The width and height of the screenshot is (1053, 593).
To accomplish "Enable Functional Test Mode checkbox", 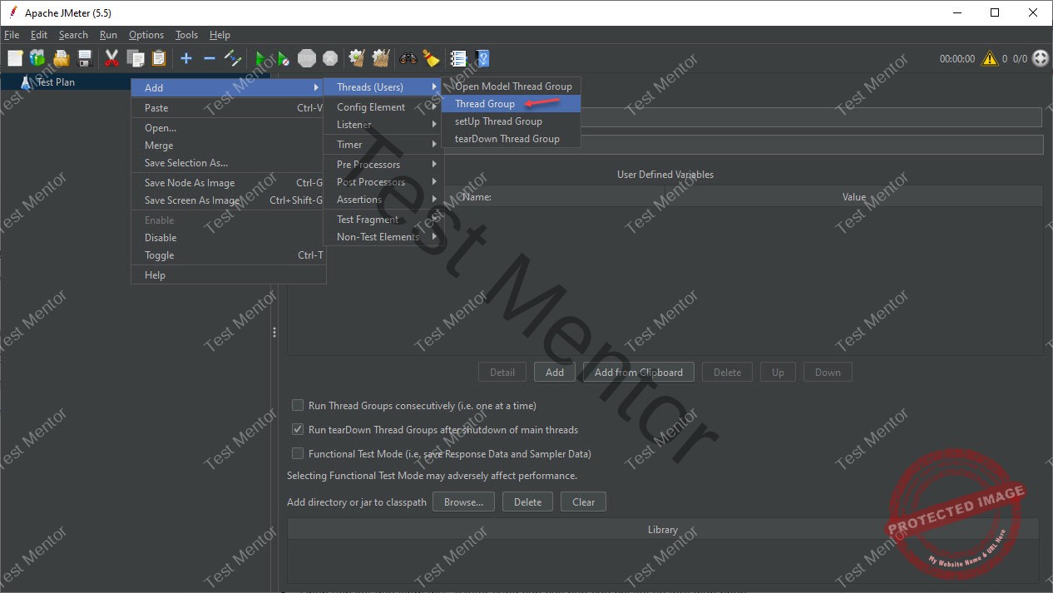I will [x=298, y=454].
